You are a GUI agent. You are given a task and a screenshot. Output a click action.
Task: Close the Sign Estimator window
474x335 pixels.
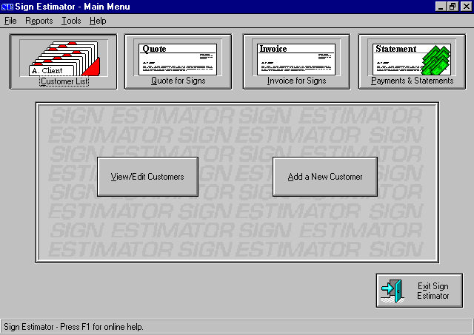[x=464, y=7]
